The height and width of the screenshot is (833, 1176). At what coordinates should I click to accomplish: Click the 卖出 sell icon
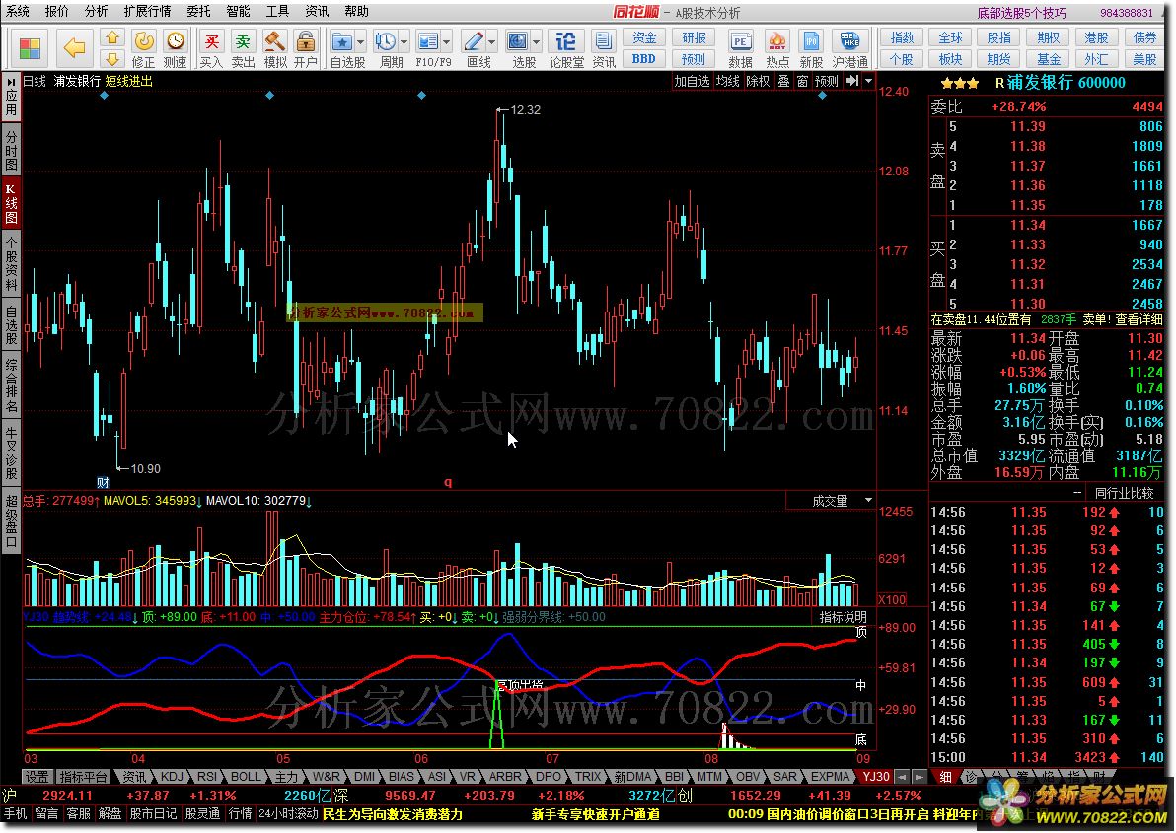243,48
